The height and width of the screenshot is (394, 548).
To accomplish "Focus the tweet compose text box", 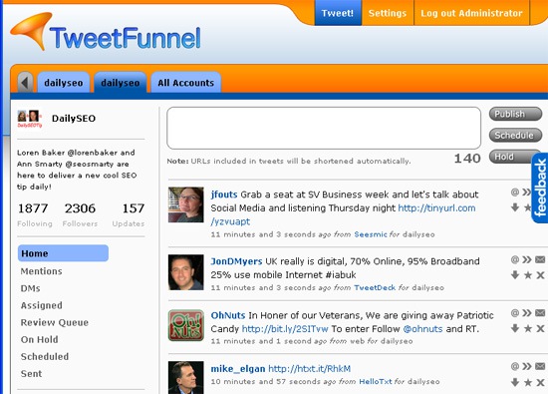I will coord(324,128).
